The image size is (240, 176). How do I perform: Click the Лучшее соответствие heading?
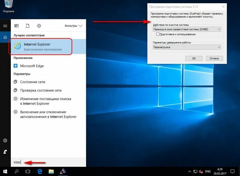(29, 35)
